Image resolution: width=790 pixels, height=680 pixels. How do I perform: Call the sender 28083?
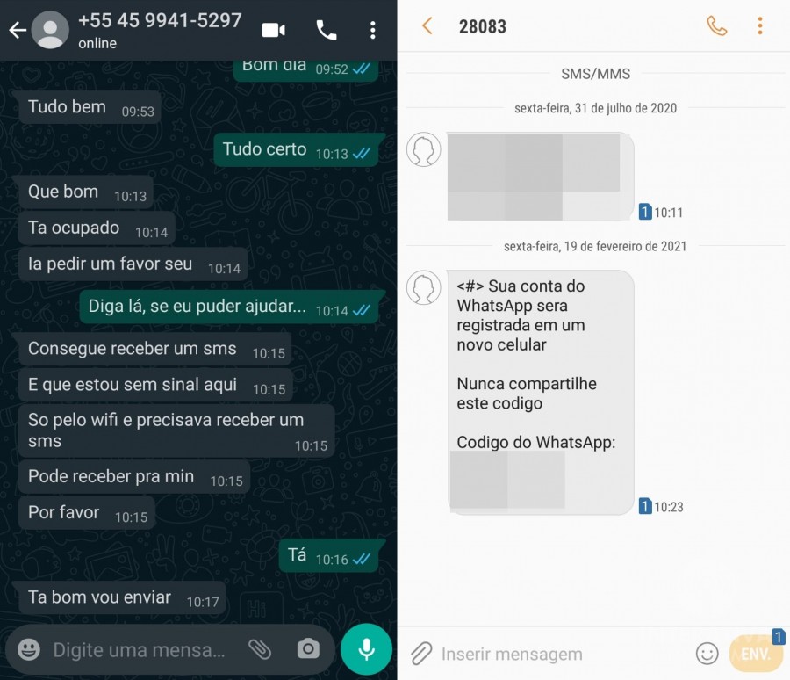pos(716,25)
